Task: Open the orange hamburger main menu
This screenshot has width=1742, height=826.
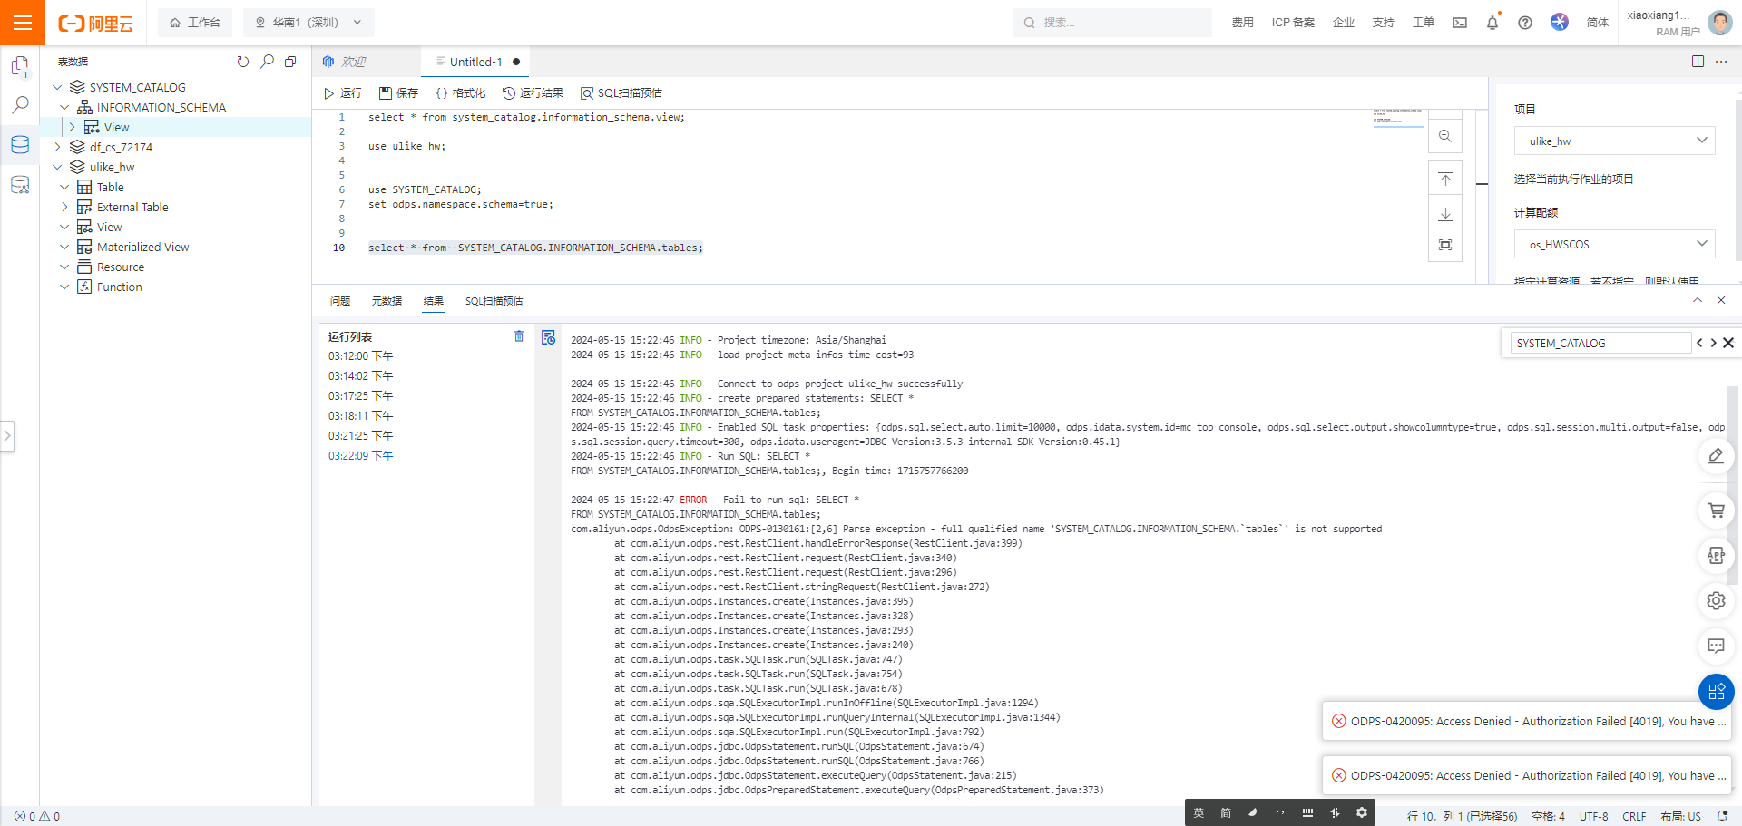Action: click(23, 23)
